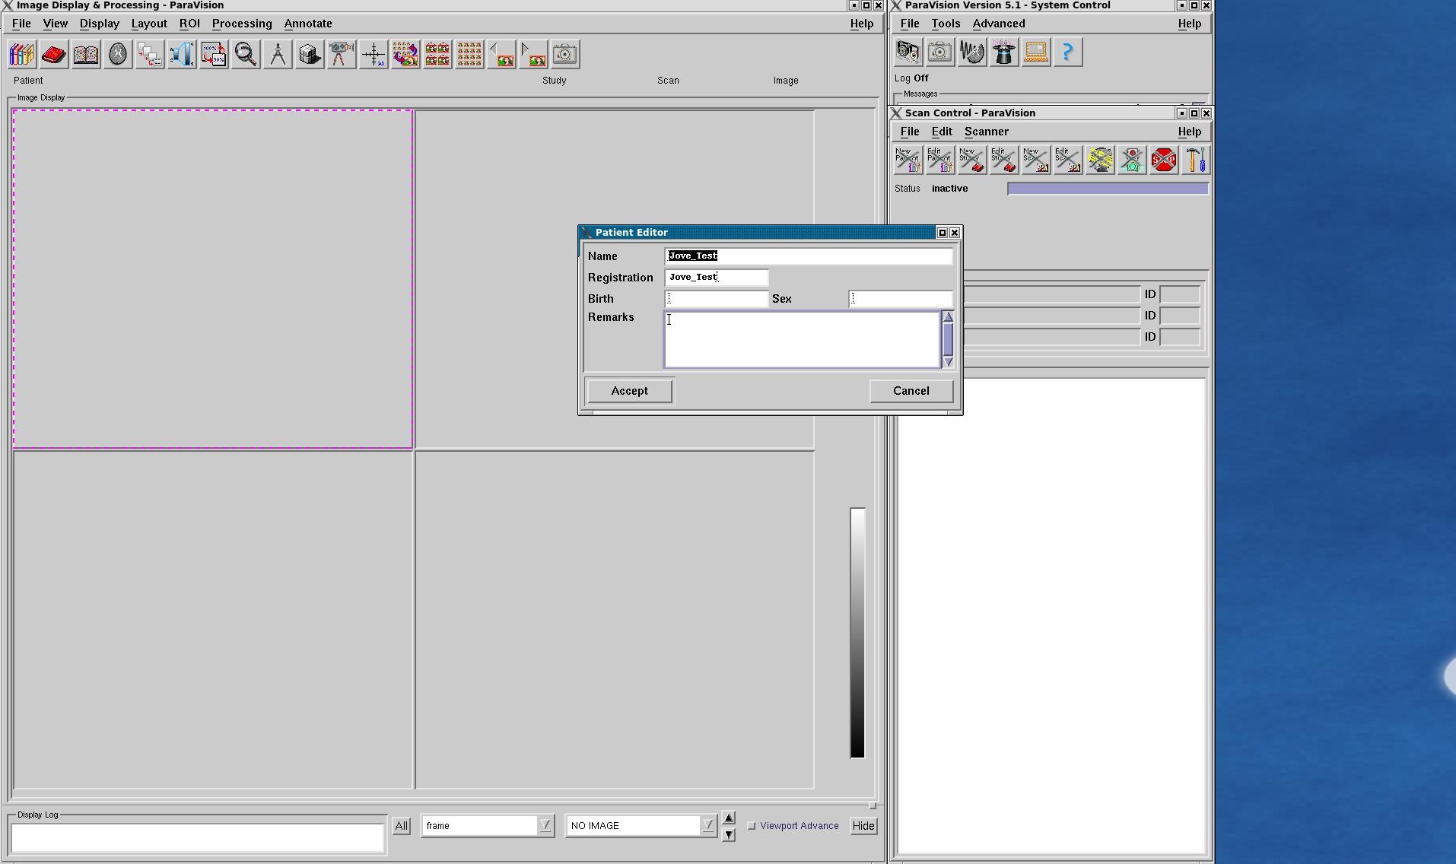Expand the NO IMAGE dropdown
The image size is (1456, 864).
click(x=707, y=826)
